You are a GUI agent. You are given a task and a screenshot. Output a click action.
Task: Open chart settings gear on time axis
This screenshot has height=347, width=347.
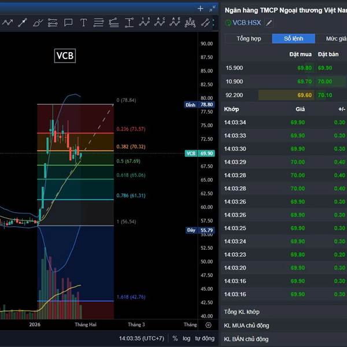coord(208,325)
